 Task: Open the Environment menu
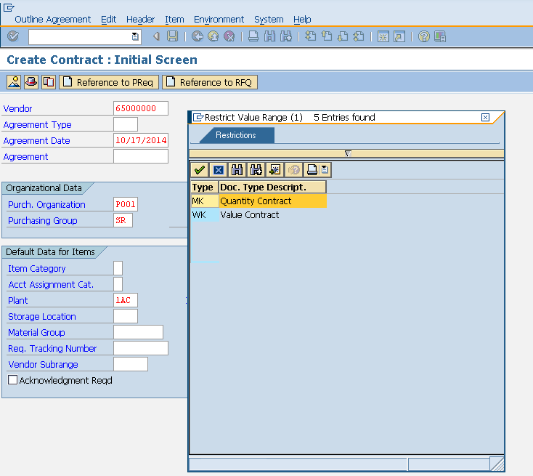click(219, 20)
